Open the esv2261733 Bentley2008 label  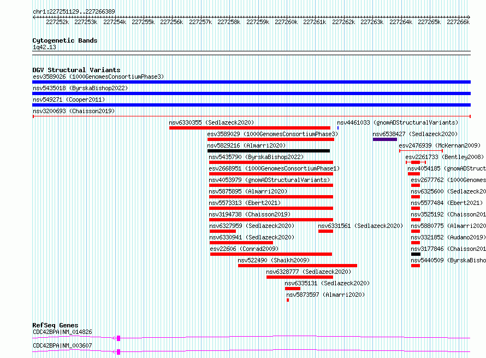[x=444, y=157]
